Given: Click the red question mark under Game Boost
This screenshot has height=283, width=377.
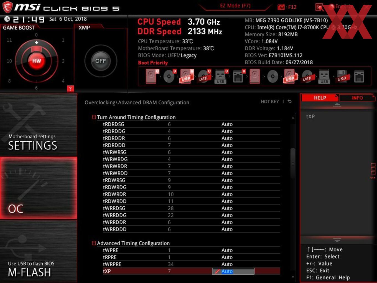Looking at the screenshot, I should click(70, 89).
